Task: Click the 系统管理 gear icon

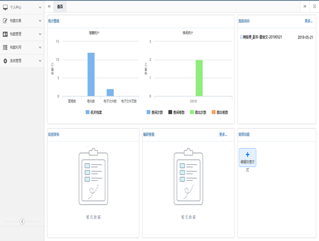Action: (5, 61)
